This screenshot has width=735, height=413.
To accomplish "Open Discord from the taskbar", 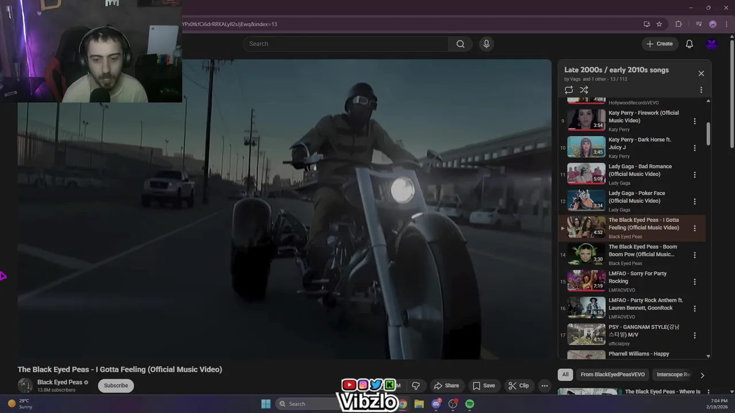I will click(x=436, y=404).
